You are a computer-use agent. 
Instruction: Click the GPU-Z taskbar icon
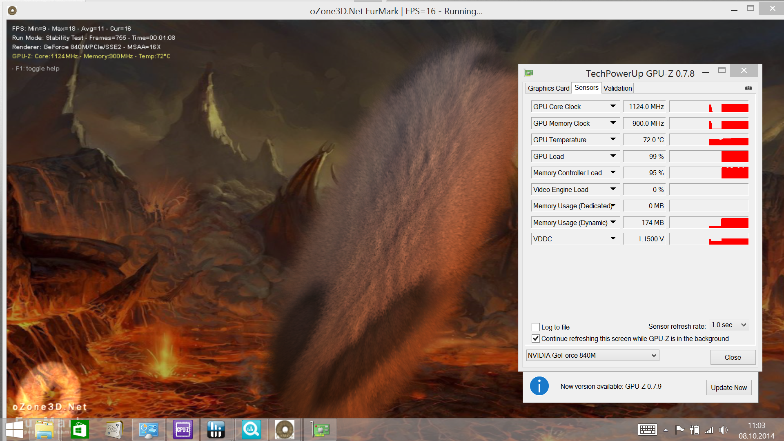321,430
